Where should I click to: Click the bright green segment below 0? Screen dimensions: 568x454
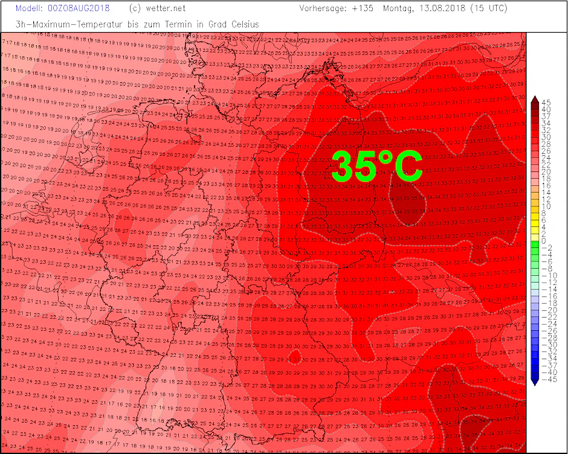[535, 245]
